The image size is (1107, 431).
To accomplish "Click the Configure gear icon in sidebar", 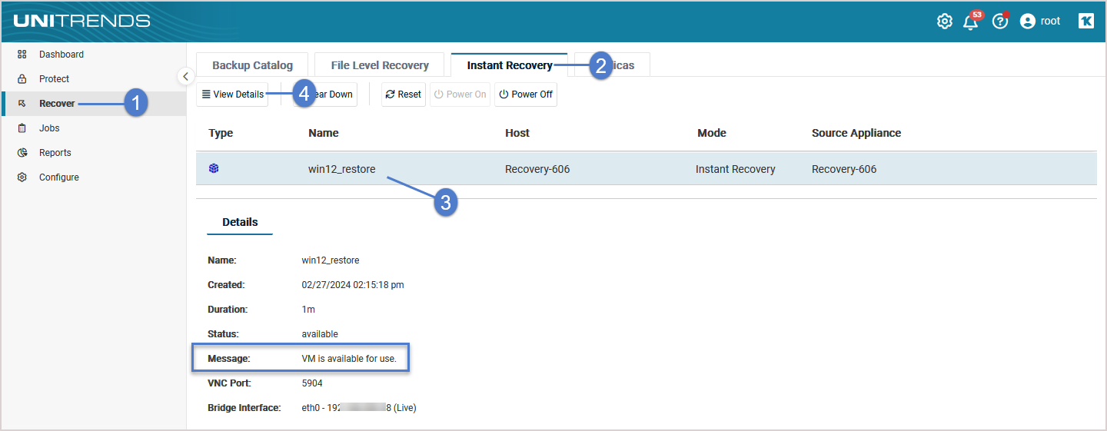I will pos(22,177).
